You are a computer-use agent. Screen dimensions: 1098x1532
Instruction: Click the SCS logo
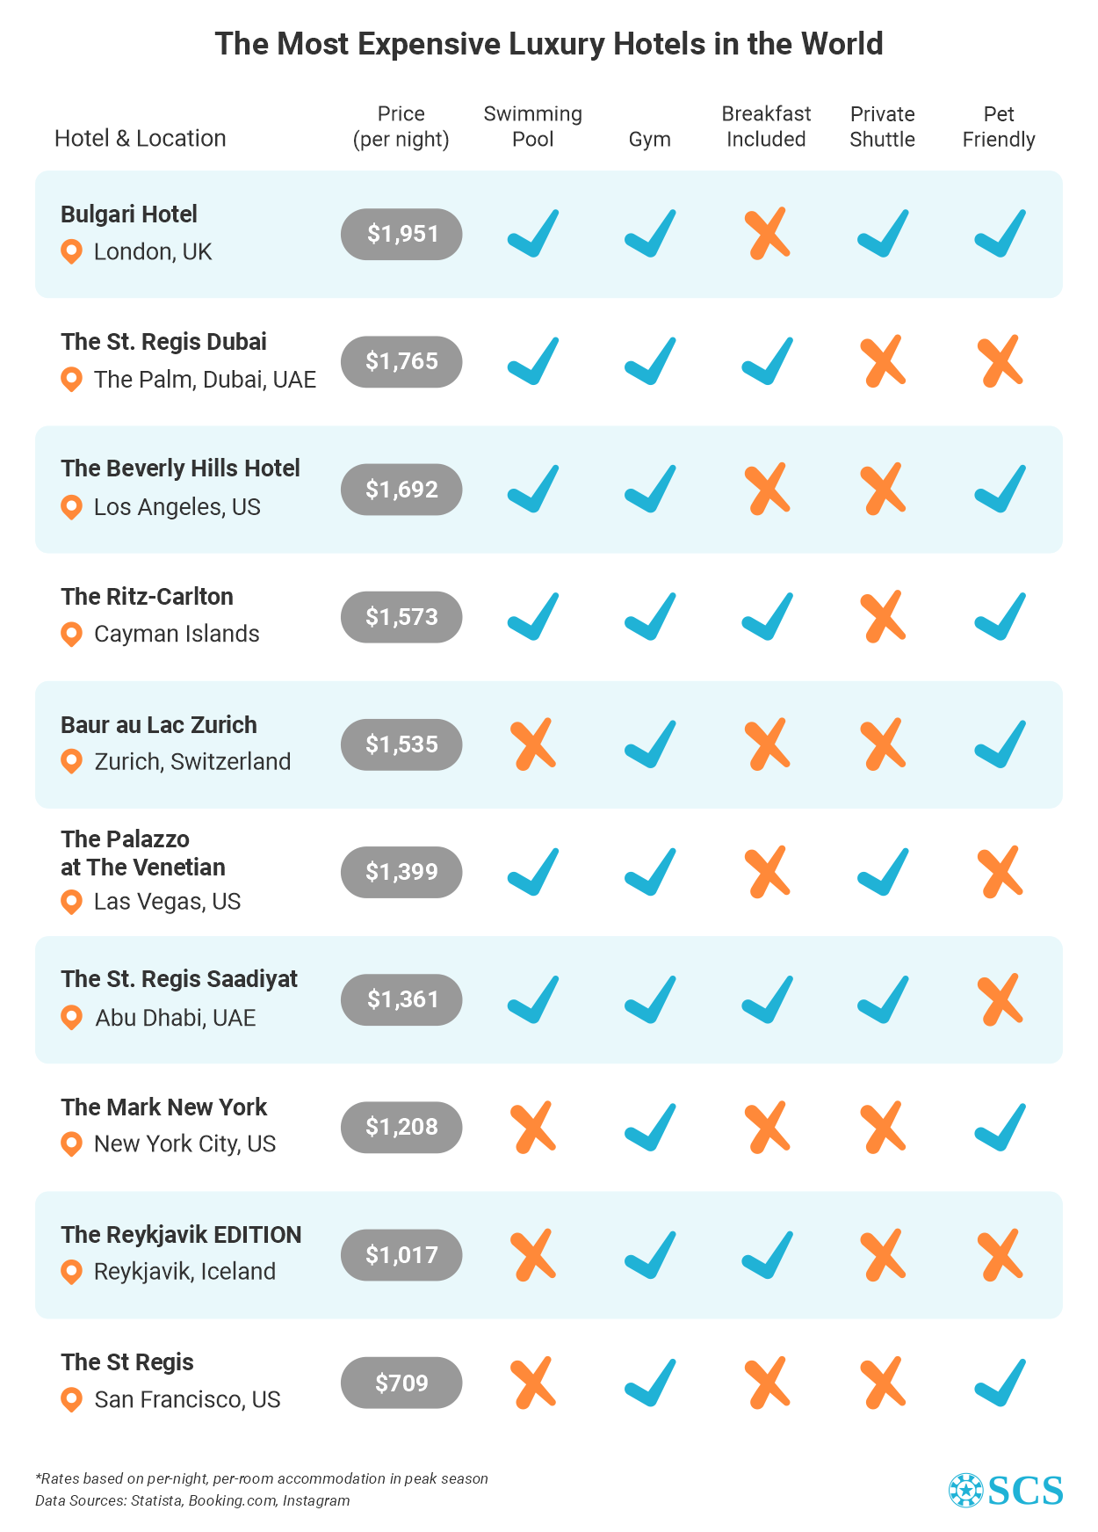coord(1006,1490)
